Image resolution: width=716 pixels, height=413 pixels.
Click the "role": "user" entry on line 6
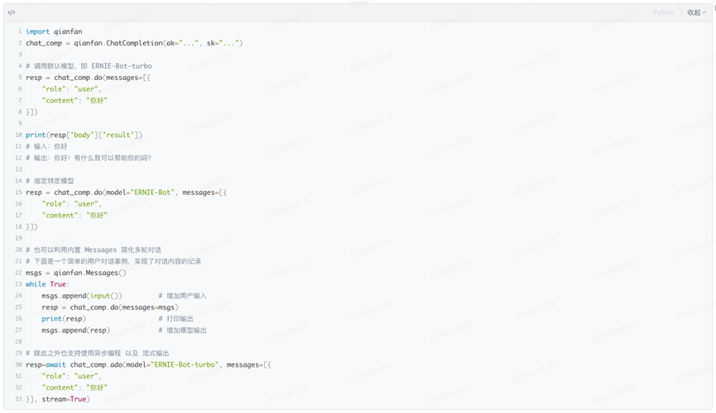[x=72, y=89]
